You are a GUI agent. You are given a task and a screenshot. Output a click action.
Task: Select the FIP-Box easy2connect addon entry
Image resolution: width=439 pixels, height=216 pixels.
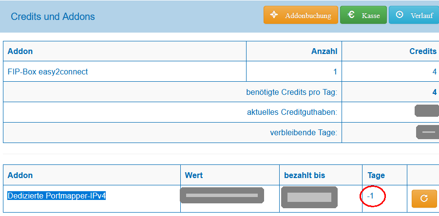tap(48, 72)
